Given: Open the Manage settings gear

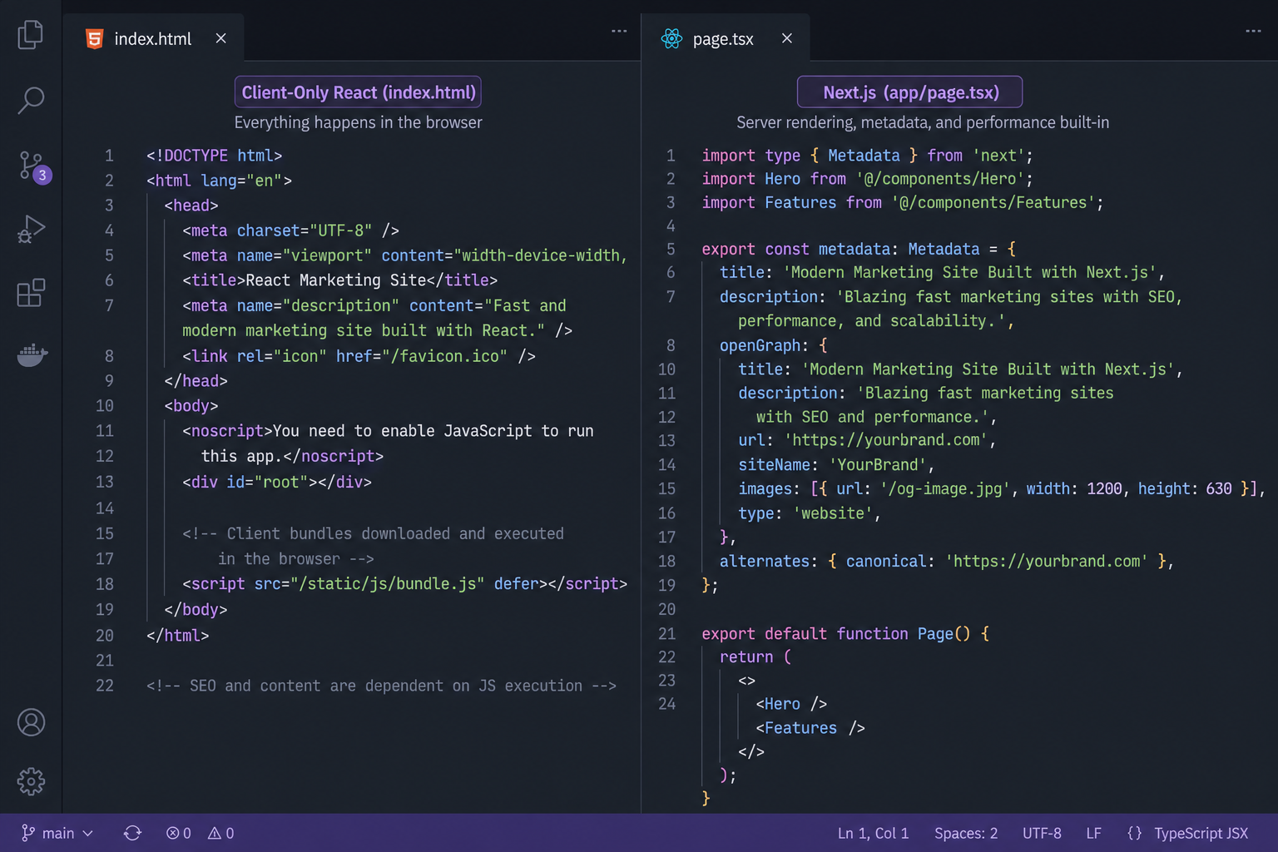Looking at the screenshot, I should click(32, 781).
